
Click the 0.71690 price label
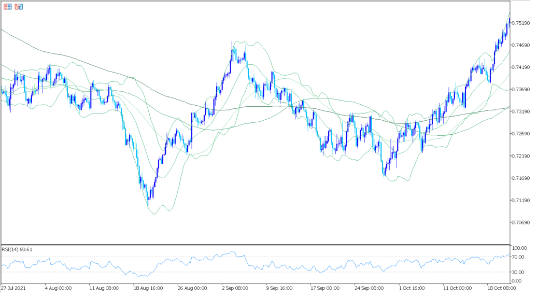520,178
